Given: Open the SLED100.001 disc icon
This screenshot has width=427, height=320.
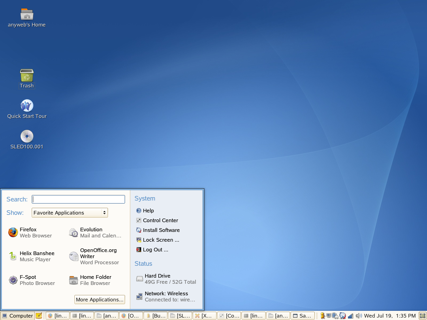Looking at the screenshot, I should 27,140.
